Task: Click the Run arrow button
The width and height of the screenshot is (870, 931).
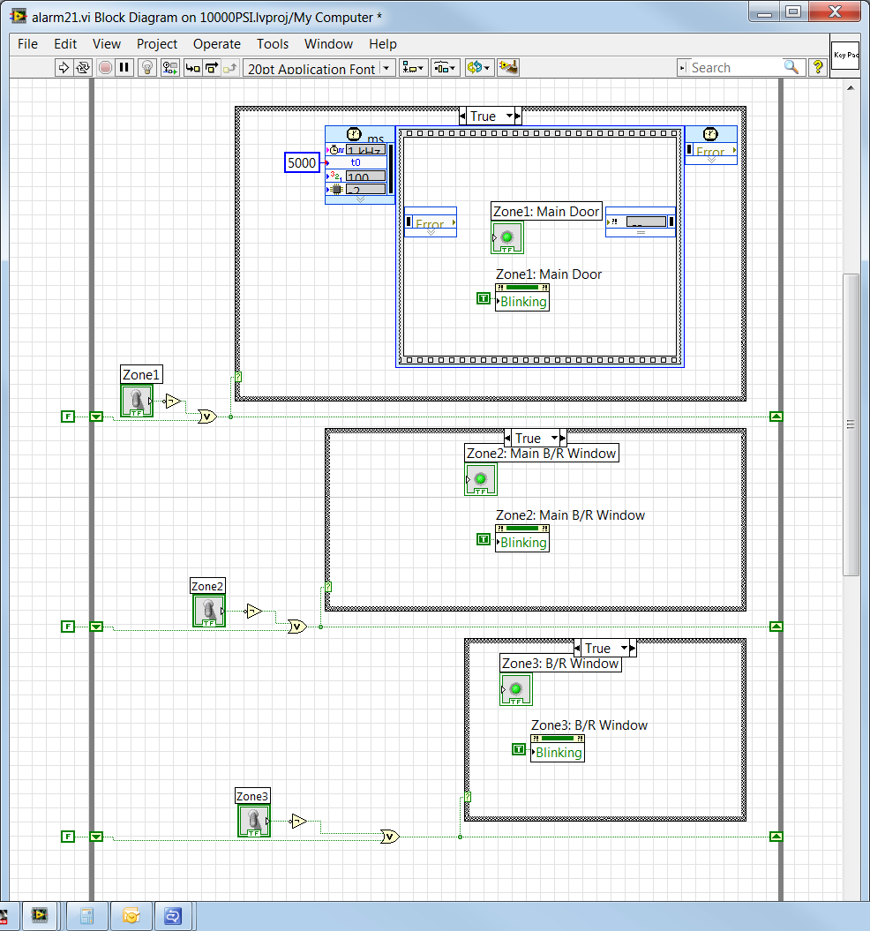Action: (64, 68)
